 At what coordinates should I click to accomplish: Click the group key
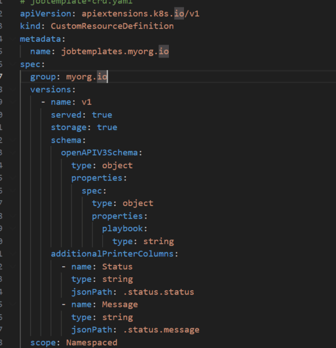pyautogui.click(x=43, y=77)
